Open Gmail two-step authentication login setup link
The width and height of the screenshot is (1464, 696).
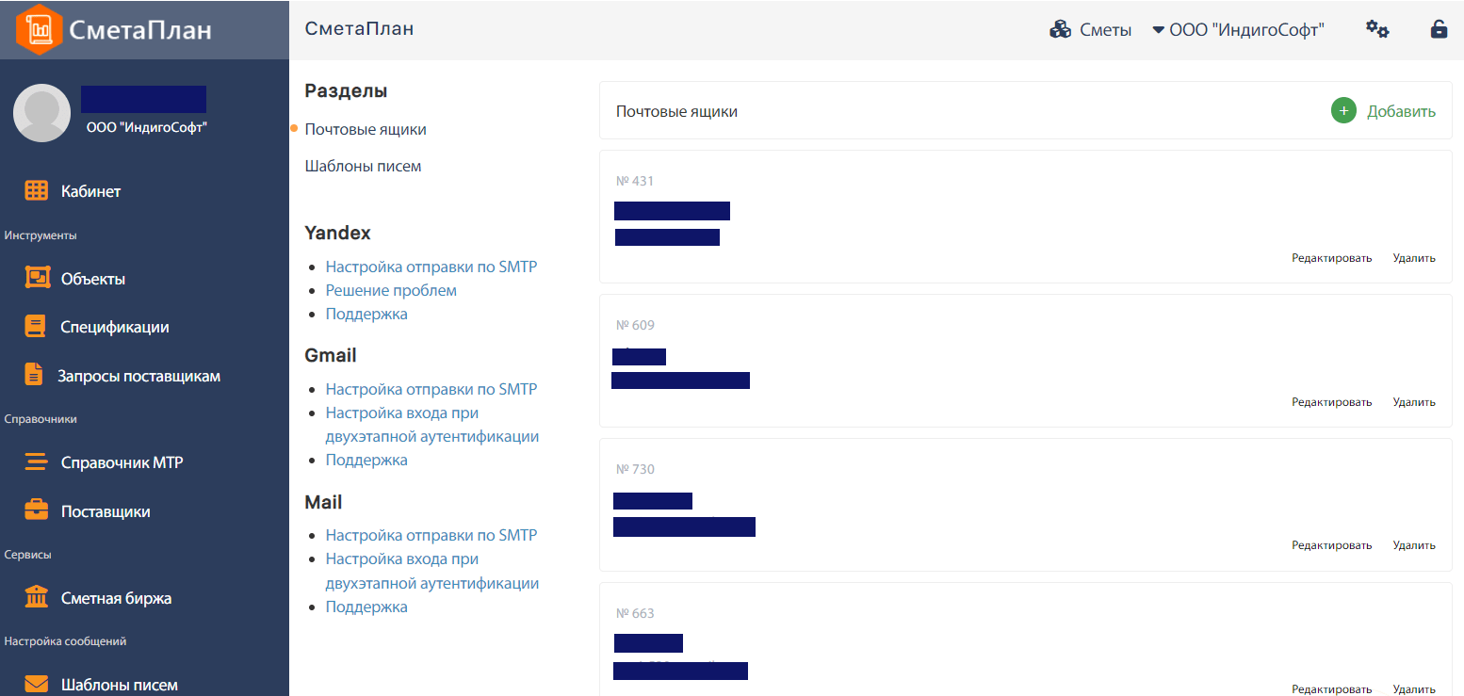(x=431, y=425)
